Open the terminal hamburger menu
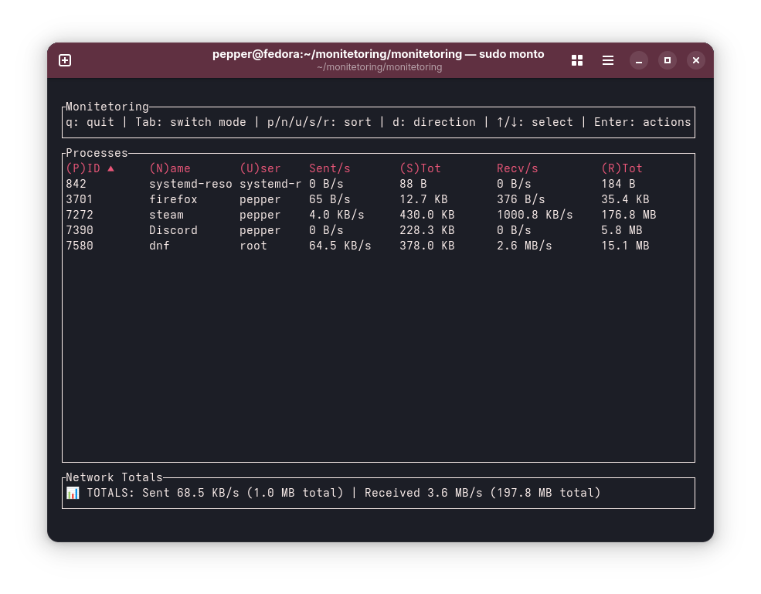 click(607, 60)
